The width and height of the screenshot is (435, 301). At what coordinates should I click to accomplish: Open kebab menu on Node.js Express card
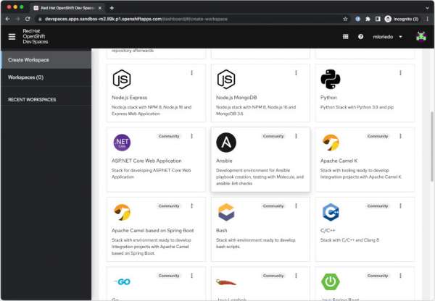pos(191,73)
